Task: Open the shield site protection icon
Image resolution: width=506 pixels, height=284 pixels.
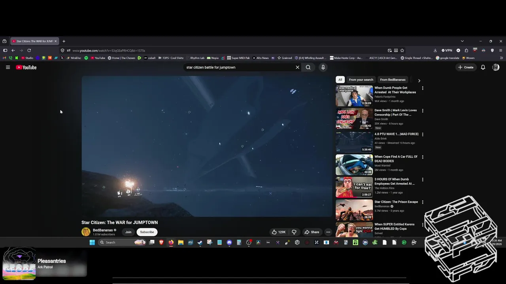Action: coord(62,50)
